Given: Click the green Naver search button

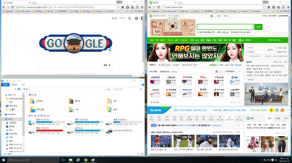Looking at the screenshot, I should (258, 27).
